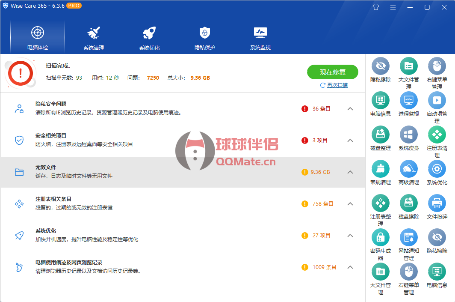Viewport: 455px width, 302px height.
Task: Switch to the 系统清理 tab
Action: pyautogui.click(x=94, y=38)
